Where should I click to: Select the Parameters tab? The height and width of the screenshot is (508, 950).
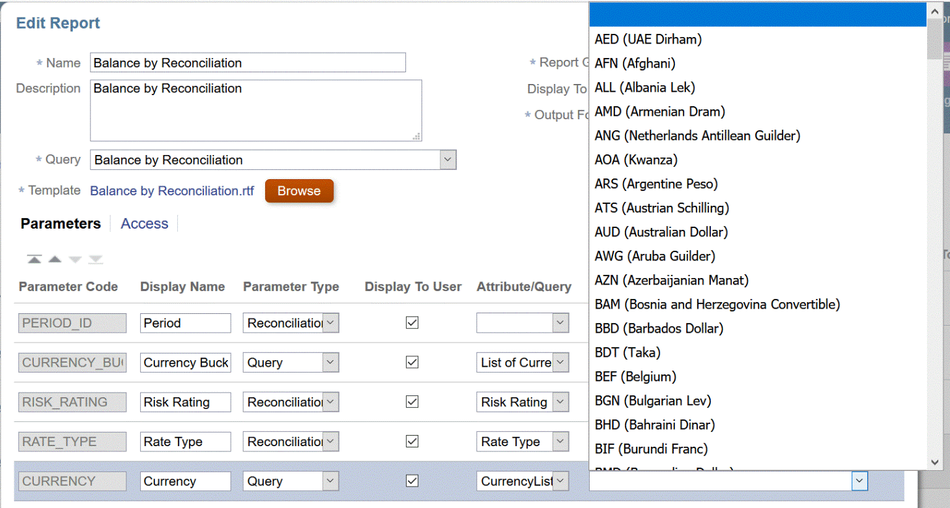61,223
